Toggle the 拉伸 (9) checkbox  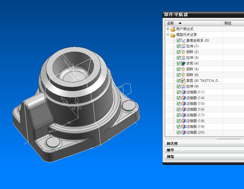(179, 86)
